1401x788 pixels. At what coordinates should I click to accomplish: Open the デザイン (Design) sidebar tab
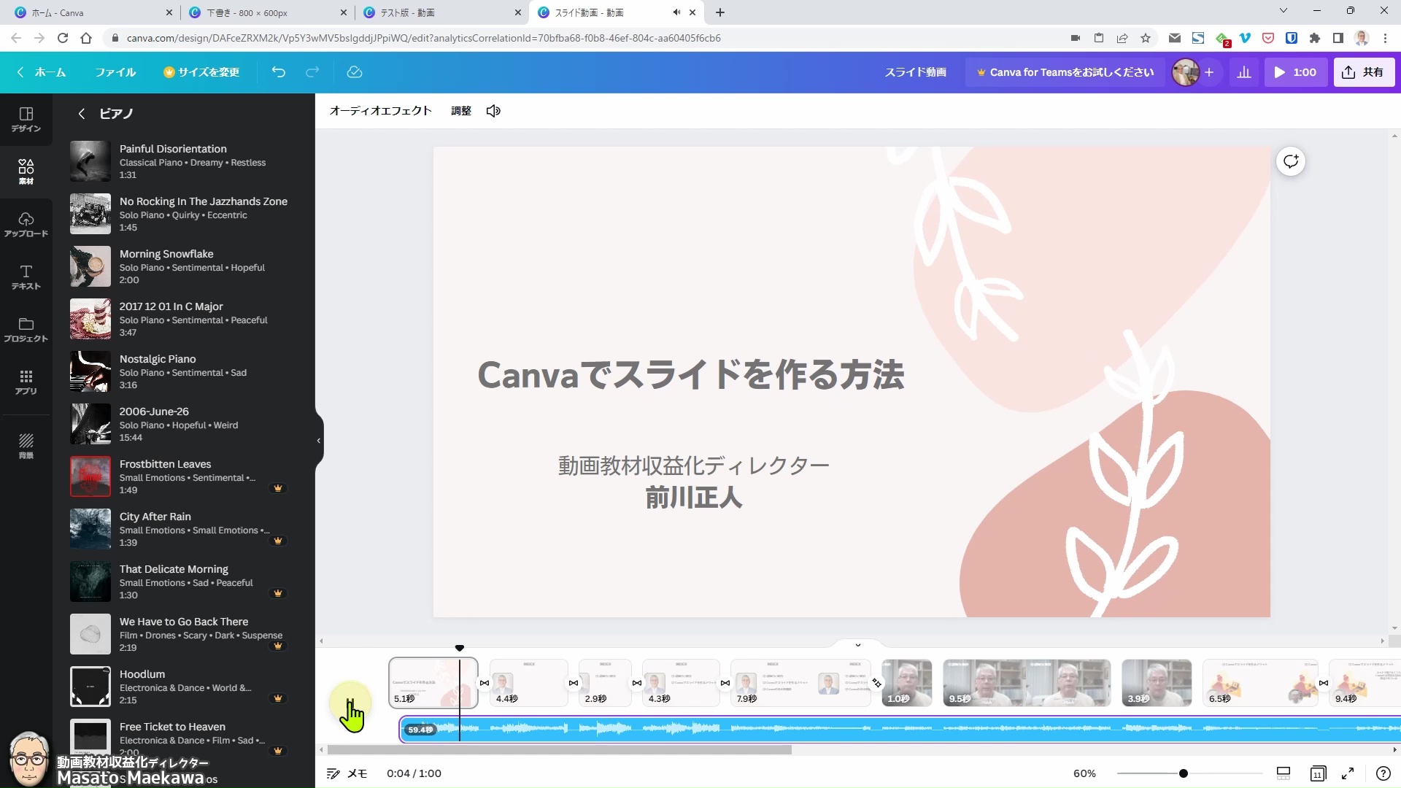coord(26,120)
